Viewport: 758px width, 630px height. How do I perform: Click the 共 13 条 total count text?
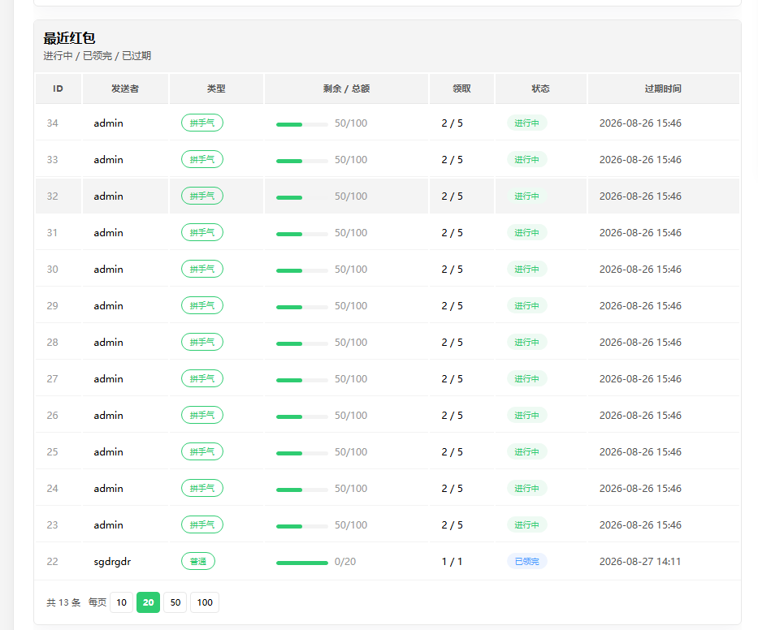(x=63, y=602)
